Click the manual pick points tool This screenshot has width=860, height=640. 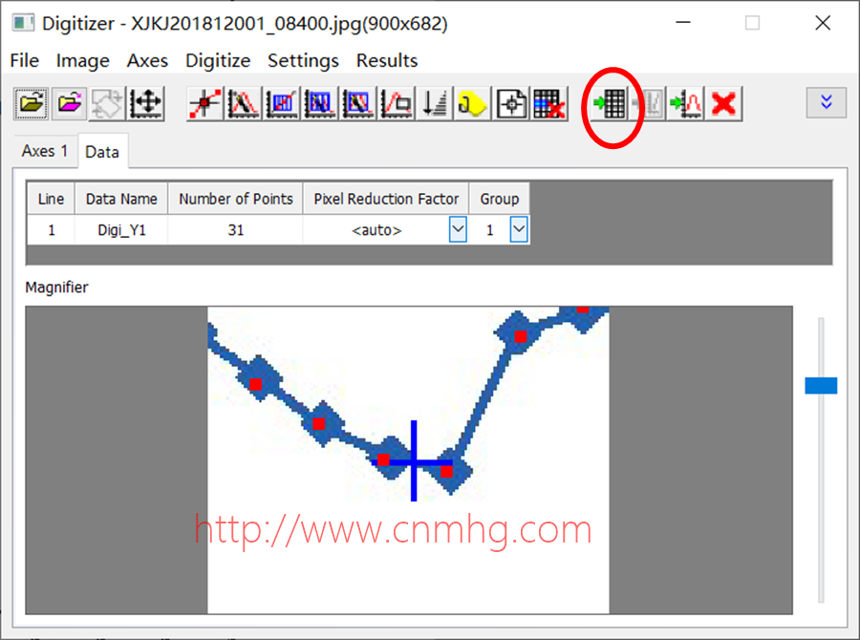pyautogui.click(x=204, y=103)
